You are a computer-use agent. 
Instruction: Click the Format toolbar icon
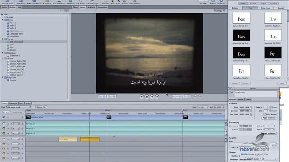pos(125,1)
